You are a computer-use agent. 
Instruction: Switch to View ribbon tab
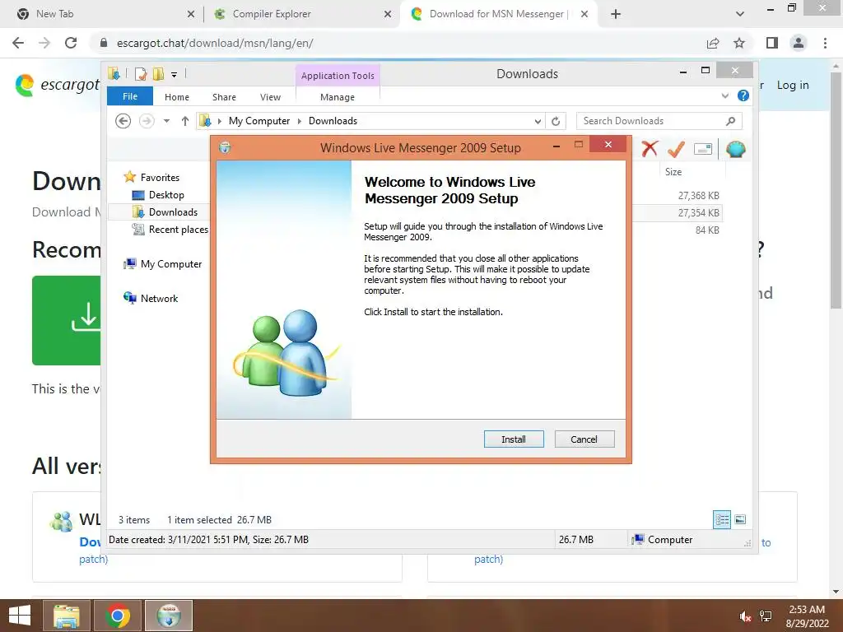point(270,97)
